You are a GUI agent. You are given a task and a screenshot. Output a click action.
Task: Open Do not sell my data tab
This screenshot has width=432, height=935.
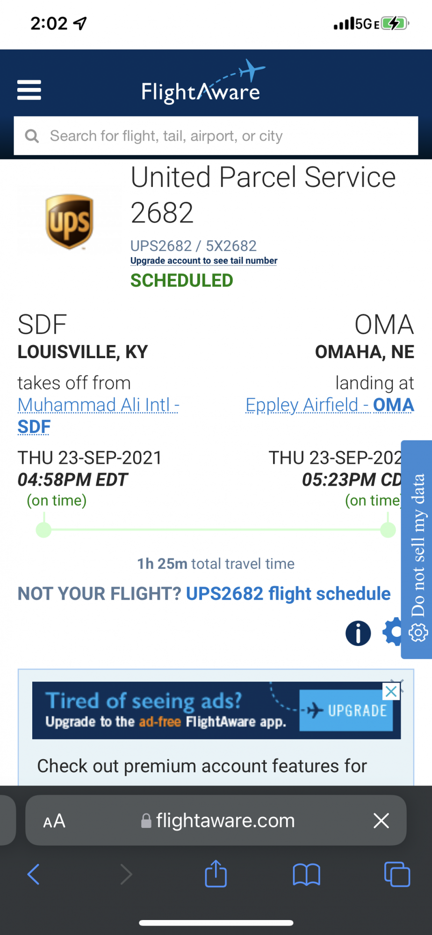click(417, 549)
